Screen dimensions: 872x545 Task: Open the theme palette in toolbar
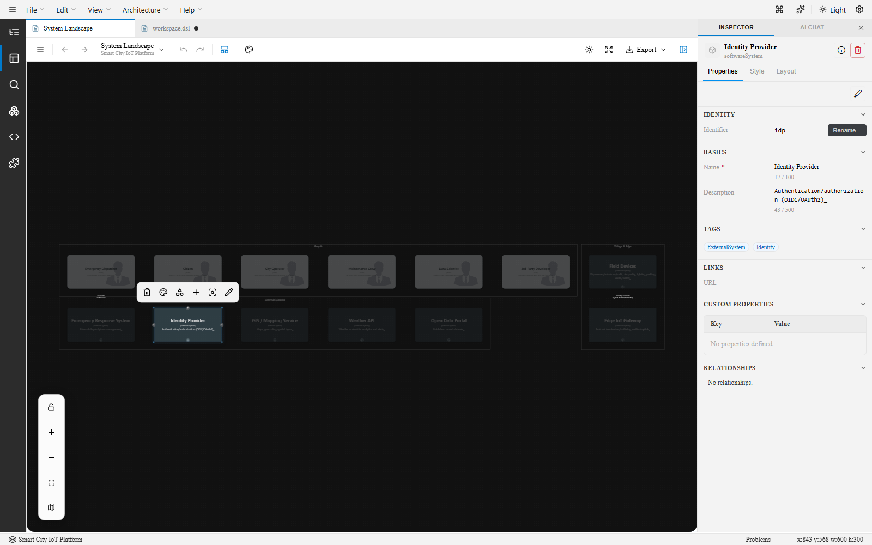[x=249, y=50]
